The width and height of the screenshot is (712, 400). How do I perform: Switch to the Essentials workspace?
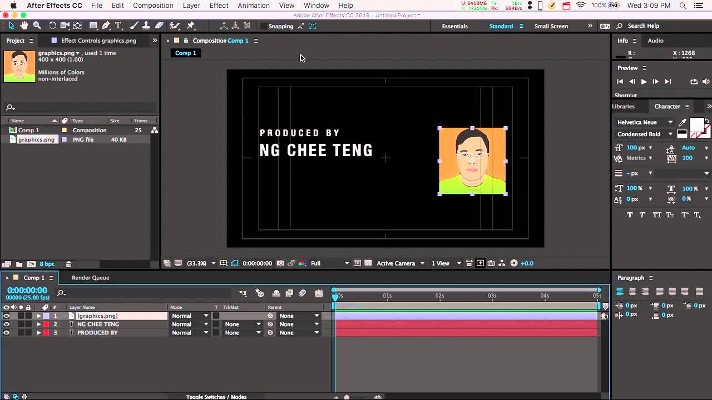tap(454, 26)
